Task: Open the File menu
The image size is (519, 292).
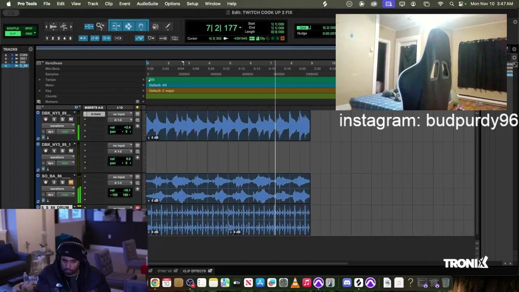Action: point(47,4)
